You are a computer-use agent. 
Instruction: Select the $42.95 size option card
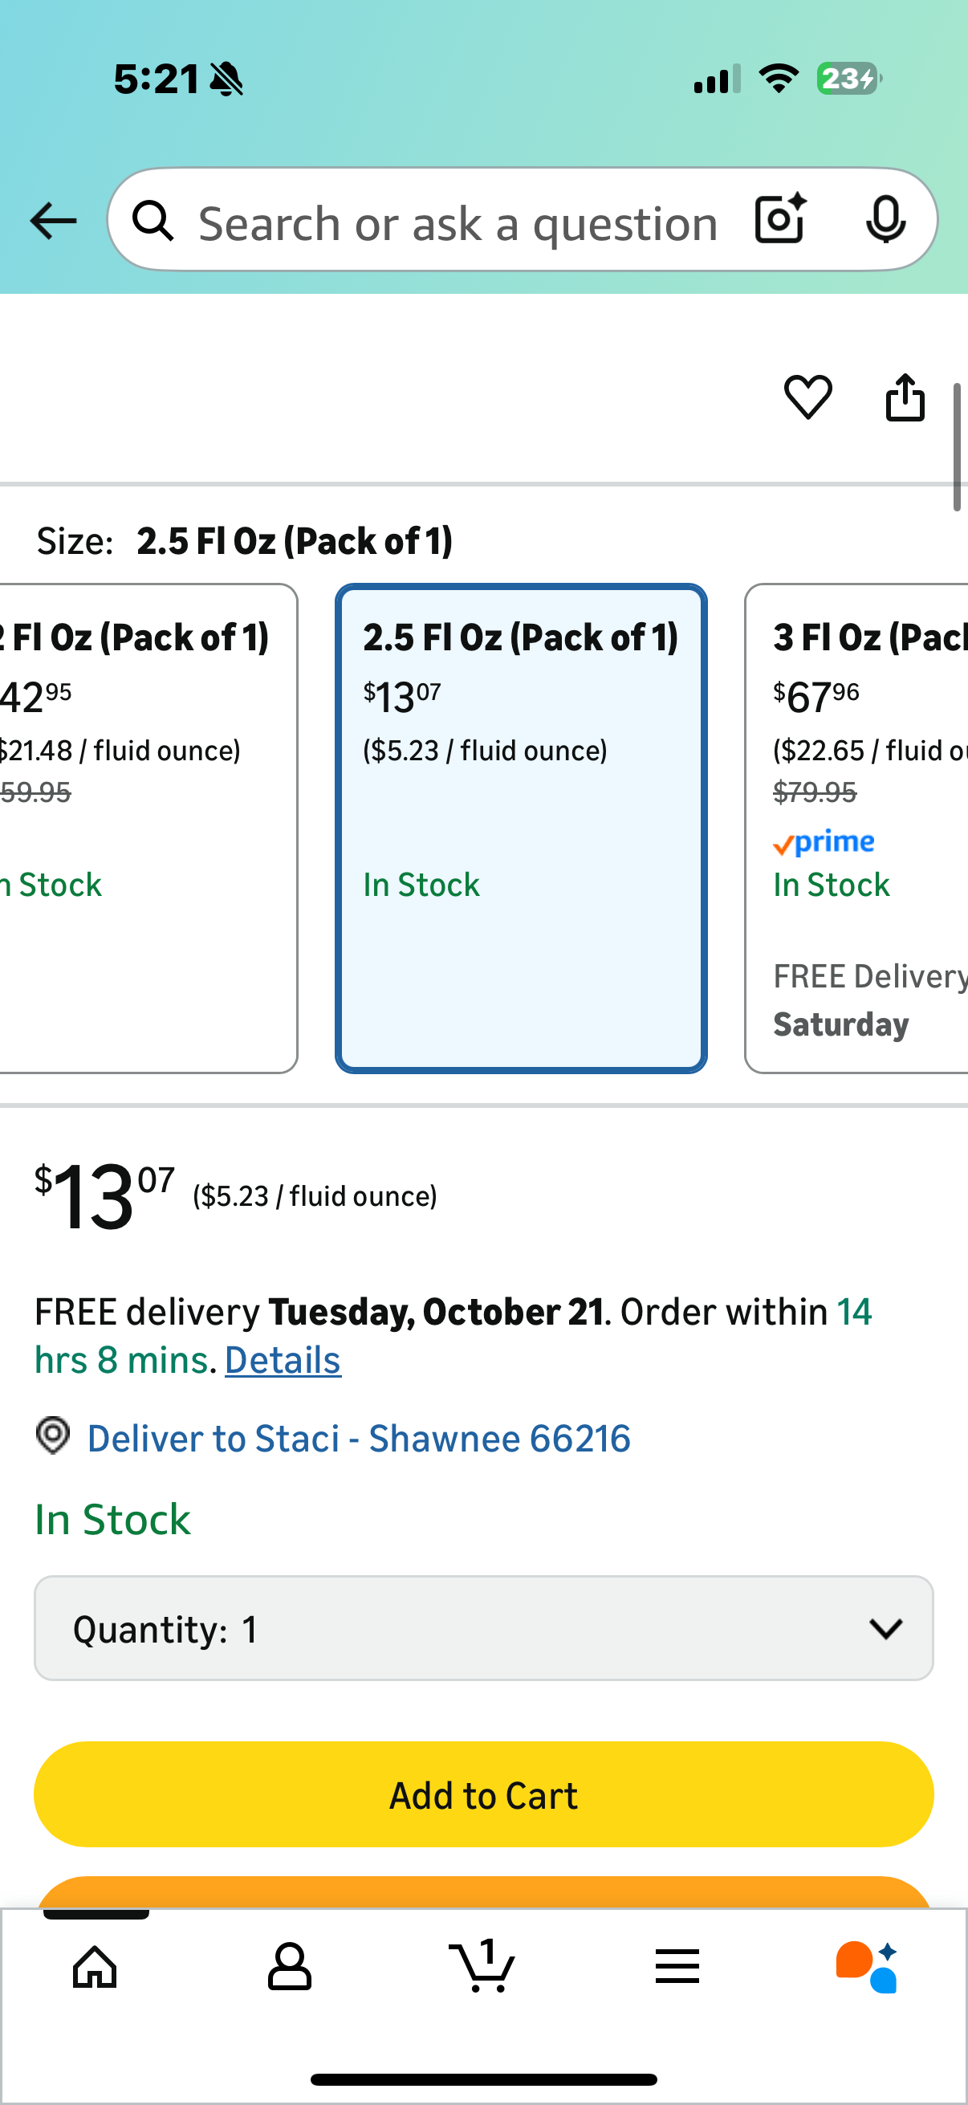click(x=147, y=827)
